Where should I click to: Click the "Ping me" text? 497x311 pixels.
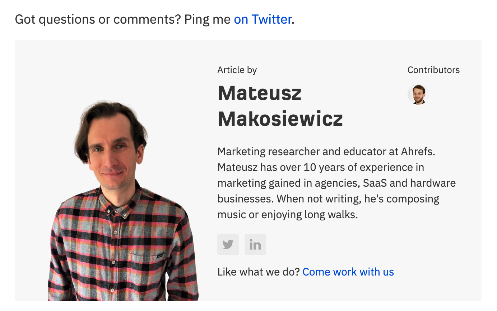click(x=207, y=19)
